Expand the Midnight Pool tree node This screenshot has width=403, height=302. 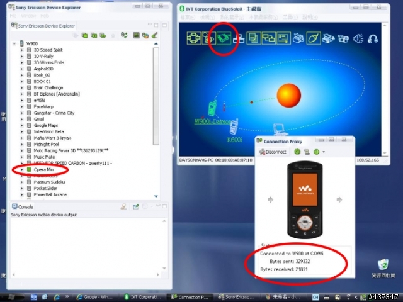[x=21, y=144]
